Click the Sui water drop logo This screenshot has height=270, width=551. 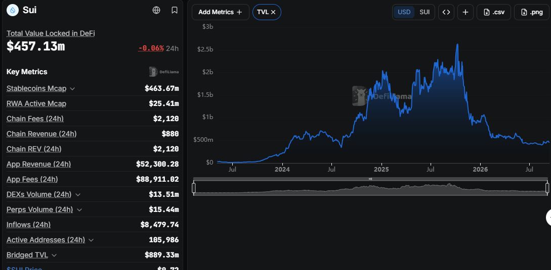pos(13,10)
